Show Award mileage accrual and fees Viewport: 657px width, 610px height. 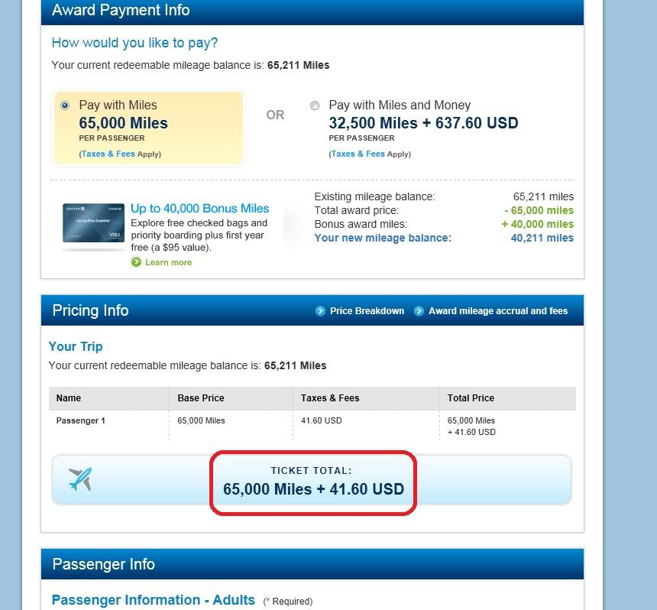point(498,311)
